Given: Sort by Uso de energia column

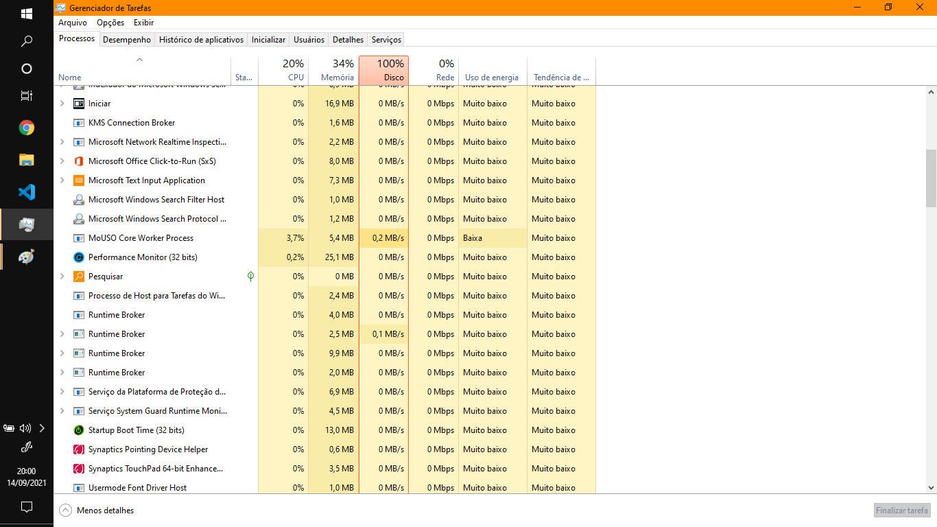Looking at the screenshot, I should [493, 71].
